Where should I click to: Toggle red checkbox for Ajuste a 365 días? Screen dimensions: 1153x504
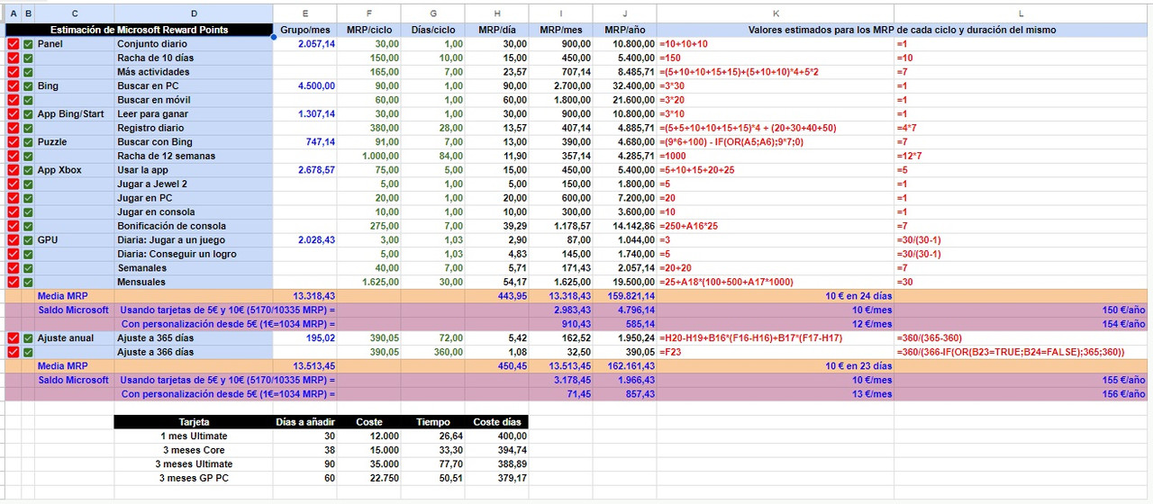click(x=13, y=338)
